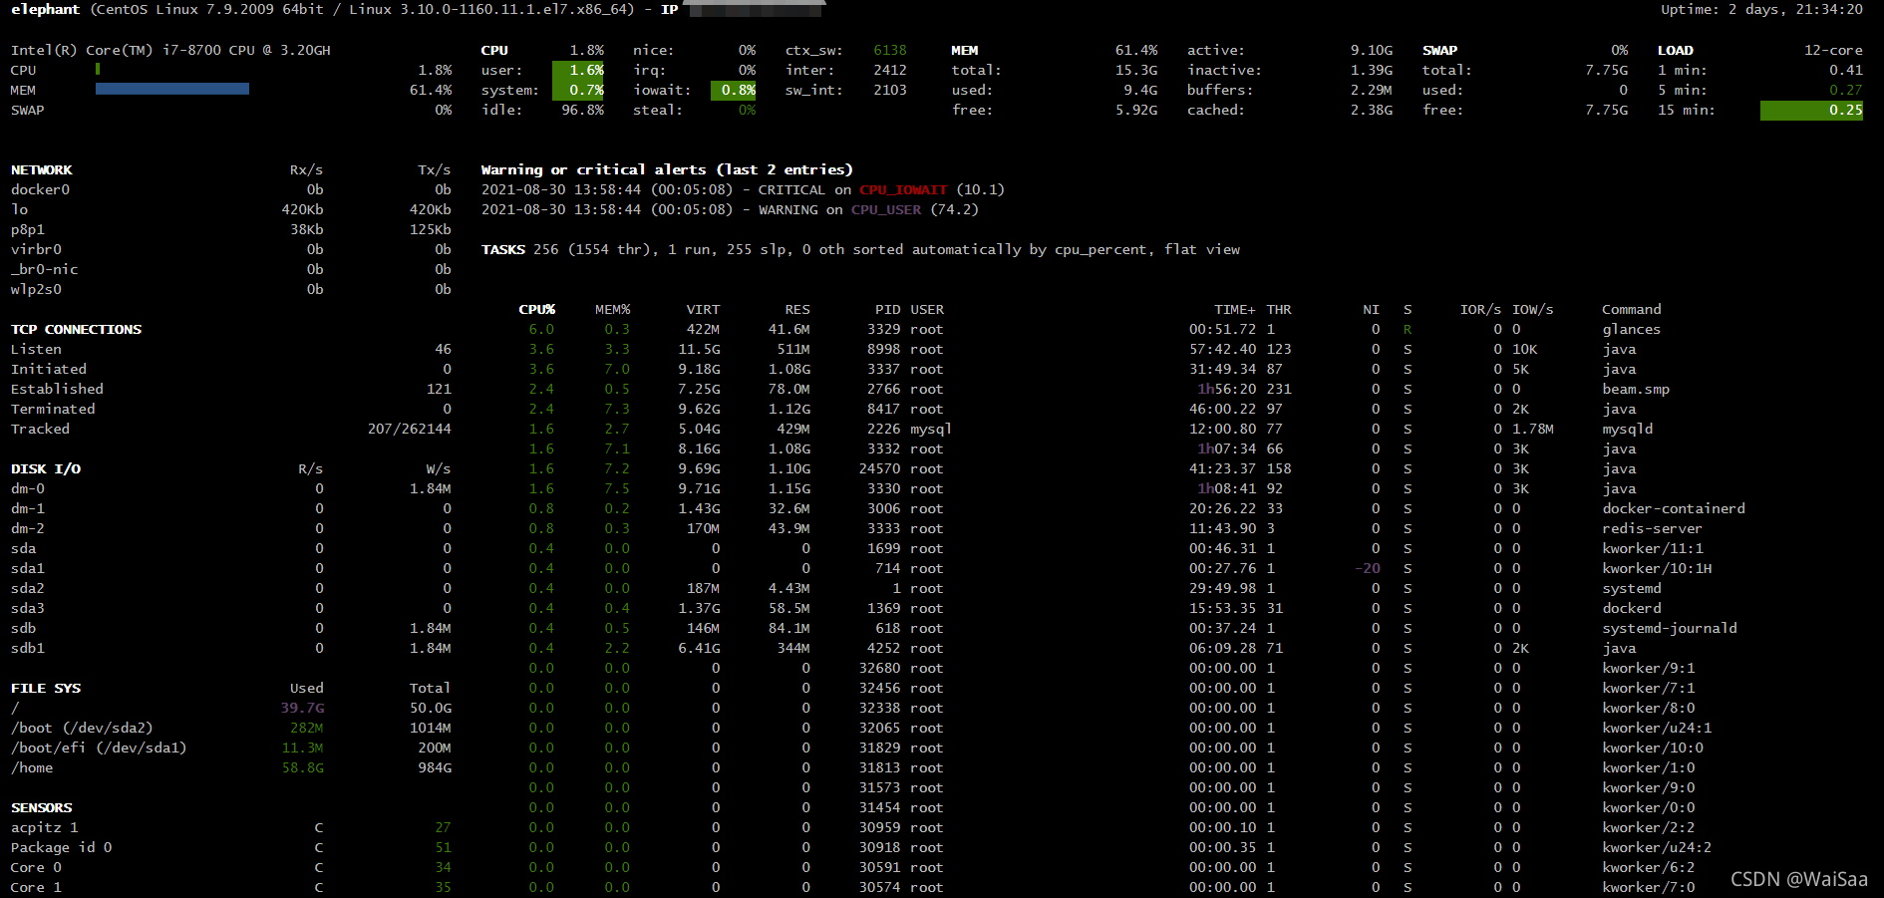Click the Package id 0 sensor row
The width and height of the screenshot is (1884, 898).
coord(231,847)
